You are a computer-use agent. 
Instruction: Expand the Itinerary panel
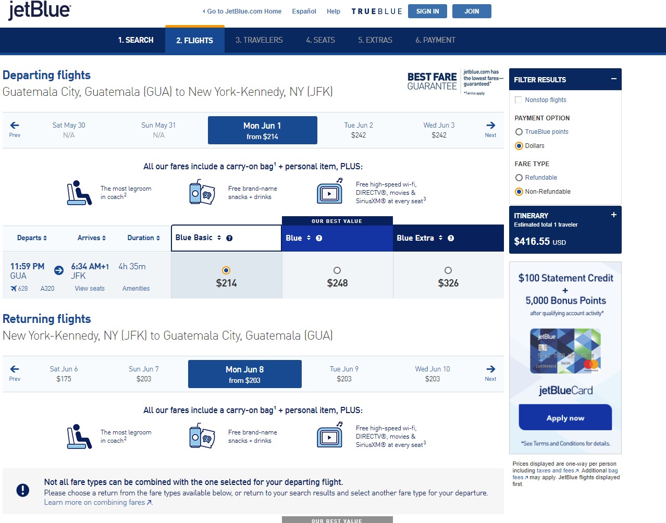pyautogui.click(x=613, y=215)
